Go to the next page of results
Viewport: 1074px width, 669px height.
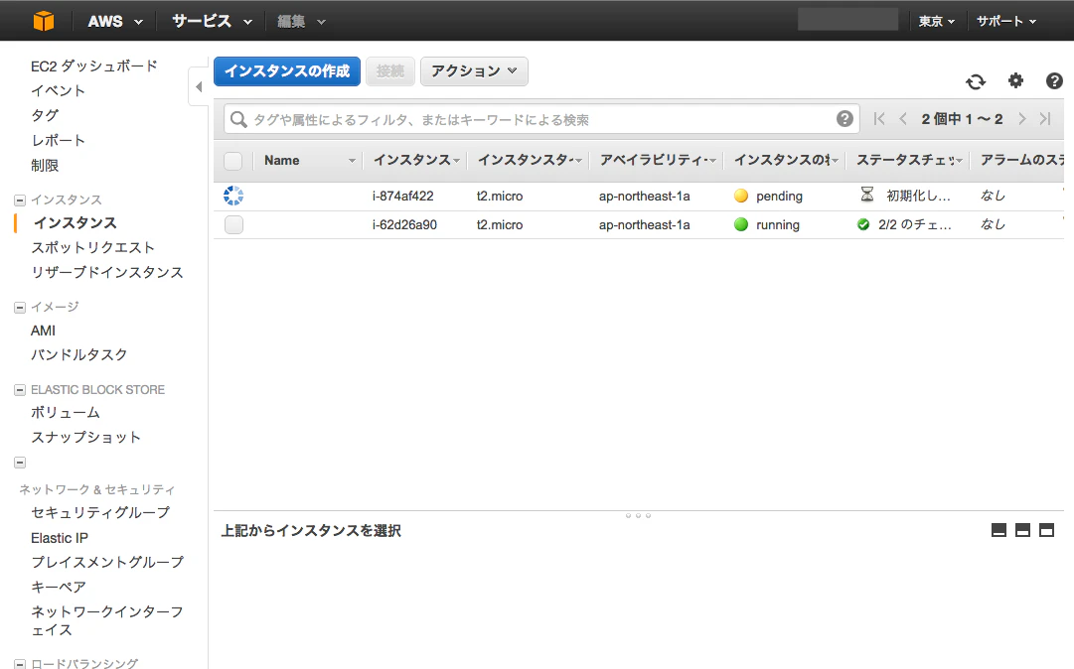1022,119
